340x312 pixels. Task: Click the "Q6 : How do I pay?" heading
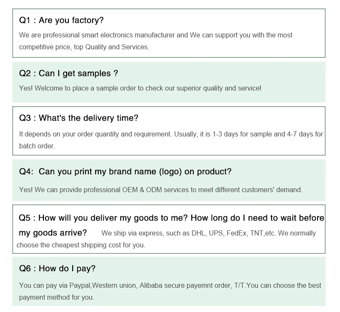coord(57,269)
